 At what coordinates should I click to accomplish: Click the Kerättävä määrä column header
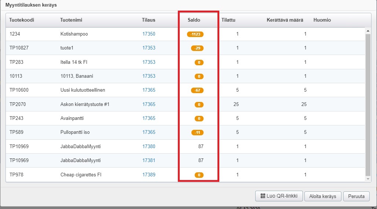285,20
